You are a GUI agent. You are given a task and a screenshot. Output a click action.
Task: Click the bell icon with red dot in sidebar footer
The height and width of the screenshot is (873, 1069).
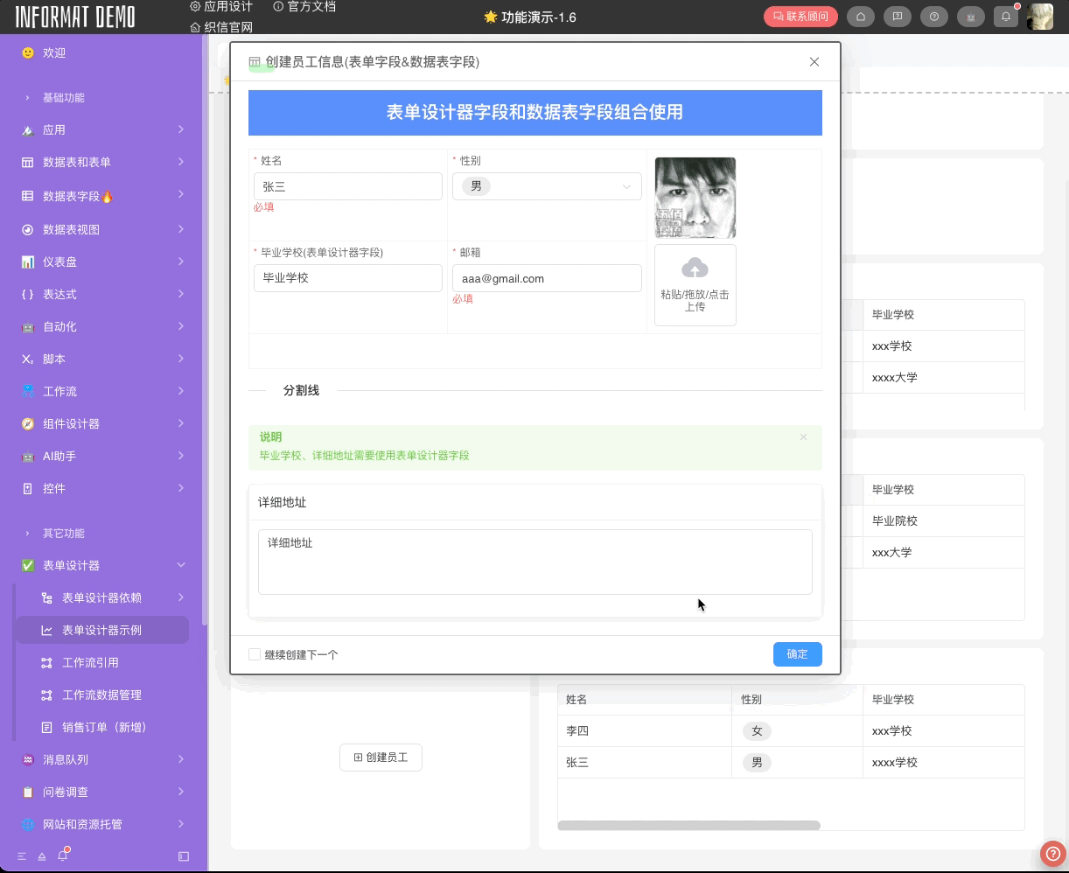[x=63, y=856]
